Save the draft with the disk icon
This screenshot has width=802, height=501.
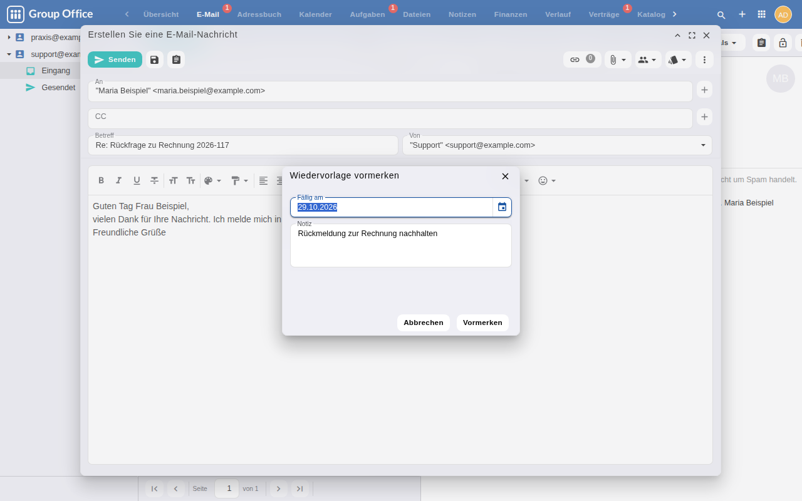155,59
